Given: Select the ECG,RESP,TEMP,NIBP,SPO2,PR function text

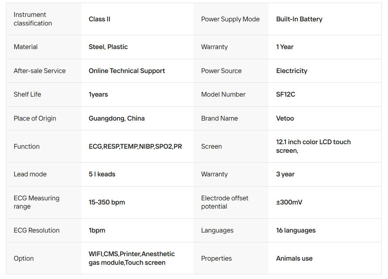Looking at the screenshot, I should tap(135, 146).
